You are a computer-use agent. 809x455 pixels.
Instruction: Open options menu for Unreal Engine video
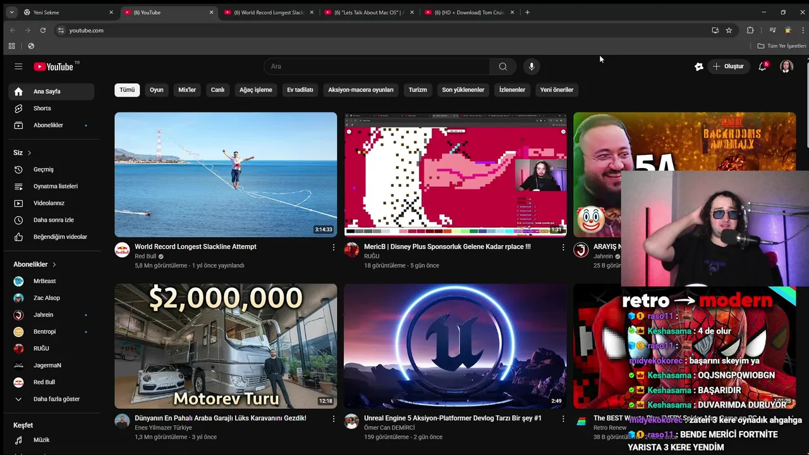pyautogui.click(x=563, y=419)
